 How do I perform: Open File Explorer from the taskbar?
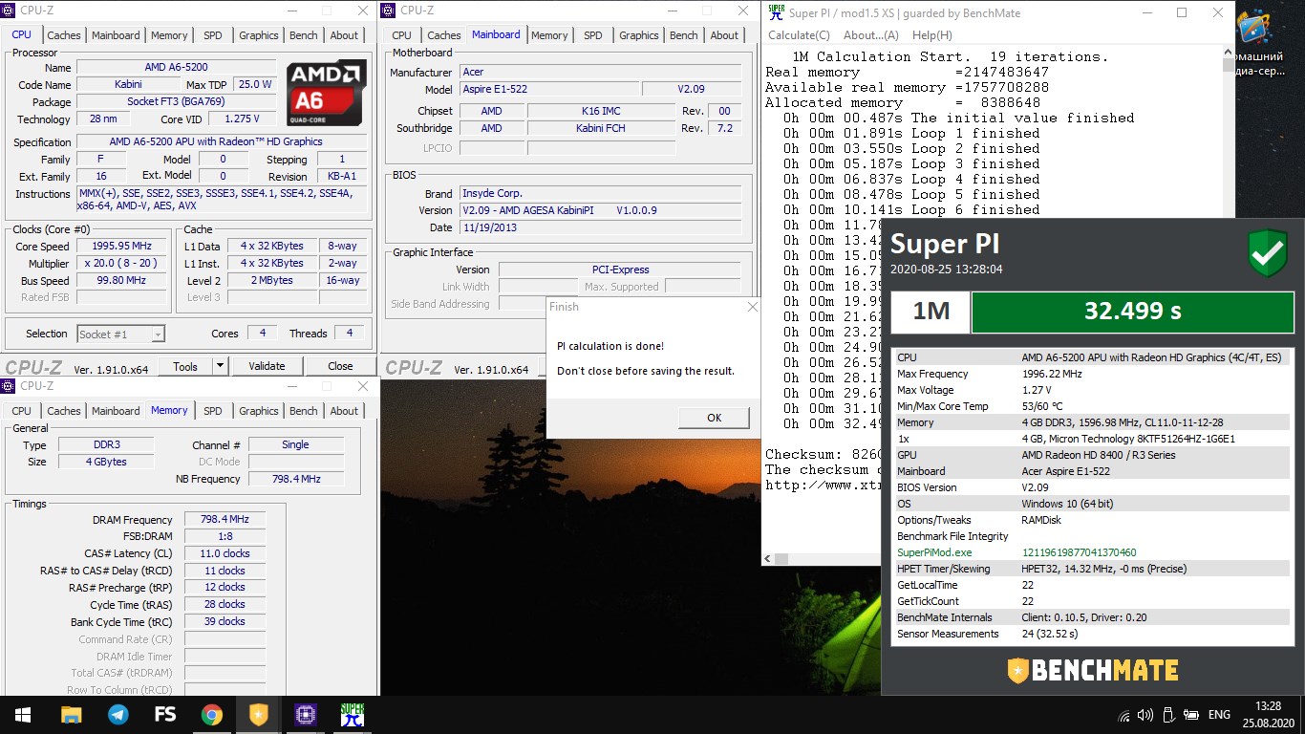(x=72, y=715)
